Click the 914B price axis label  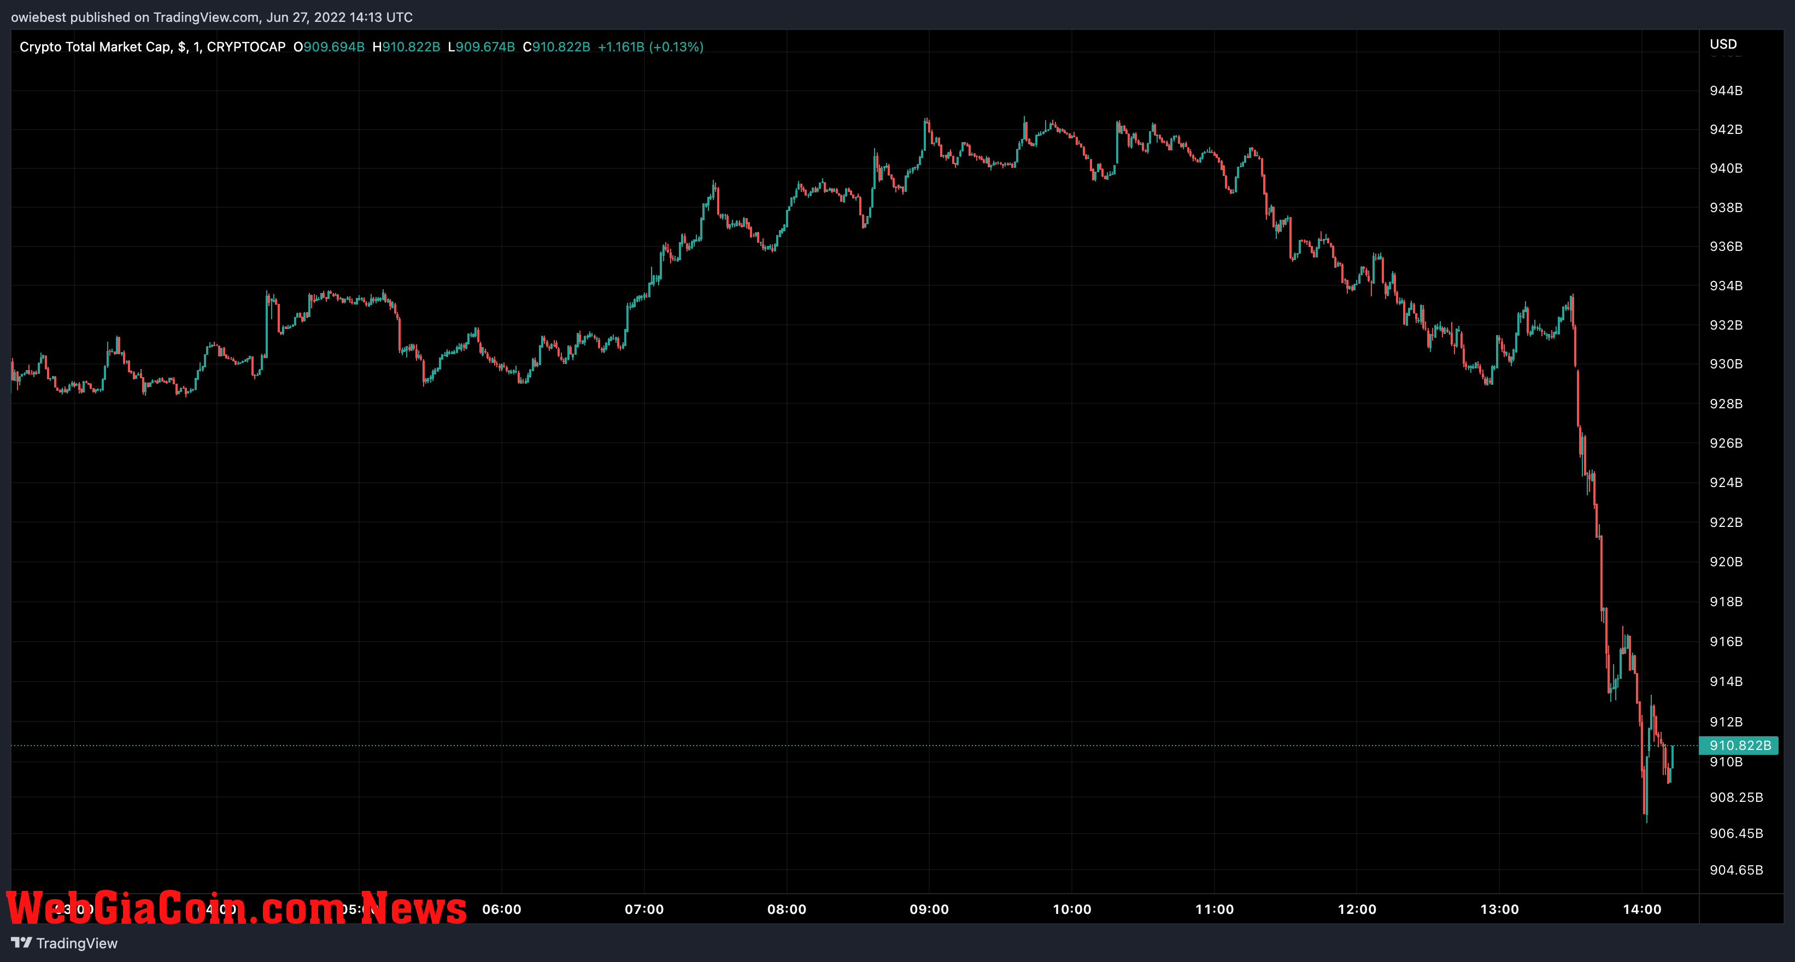click(x=1726, y=681)
